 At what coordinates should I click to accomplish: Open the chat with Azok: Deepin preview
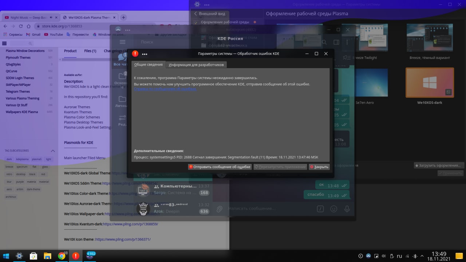[x=173, y=208]
